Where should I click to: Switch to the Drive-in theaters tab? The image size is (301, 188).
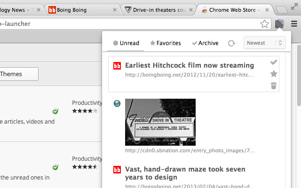(158, 10)
